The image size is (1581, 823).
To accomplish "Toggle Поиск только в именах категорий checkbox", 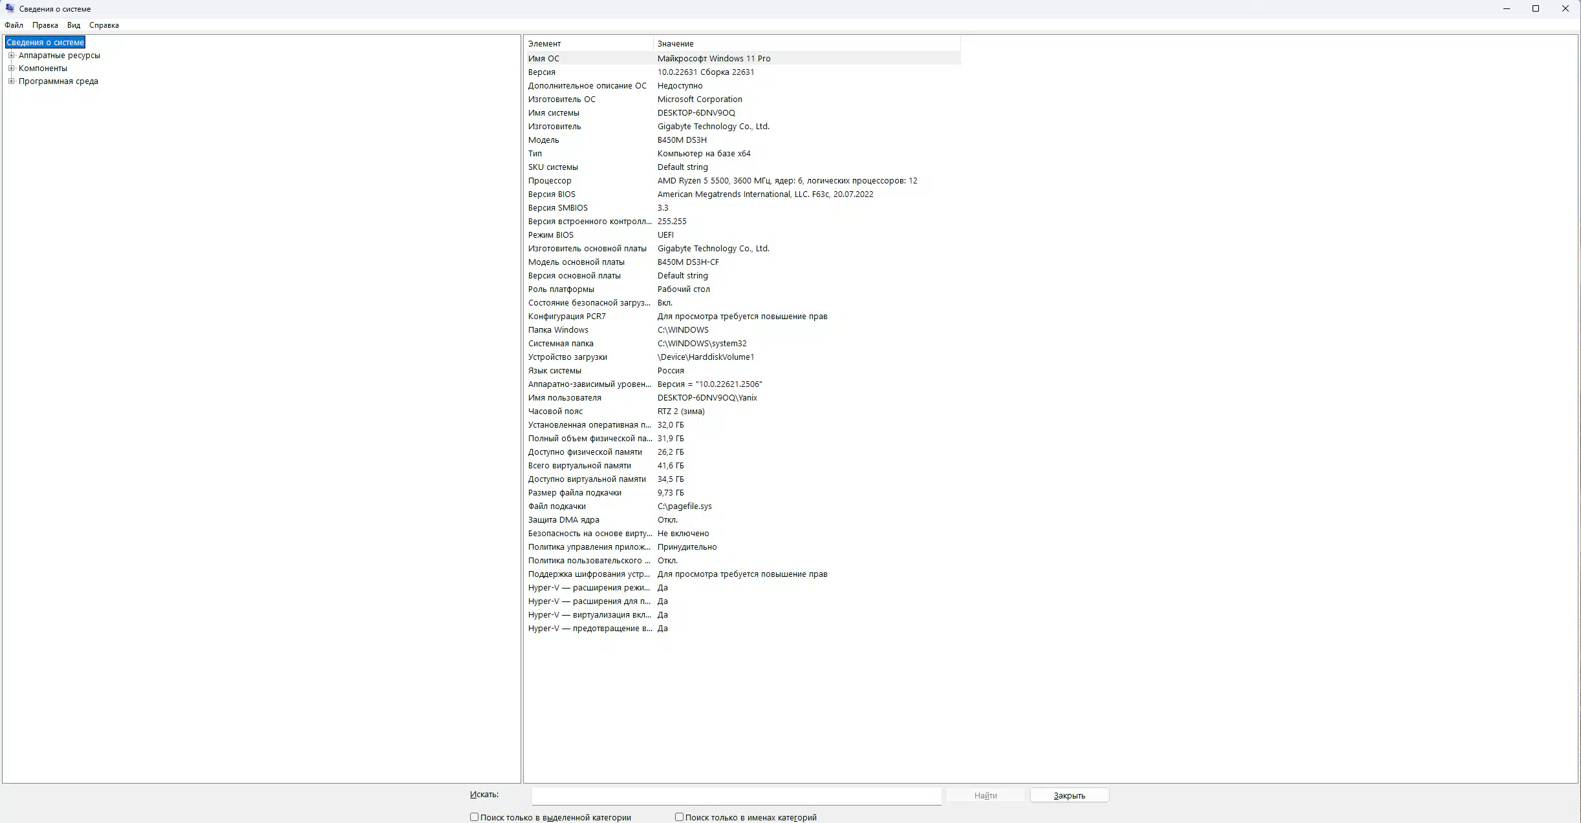I will click(x=679, y=817).
